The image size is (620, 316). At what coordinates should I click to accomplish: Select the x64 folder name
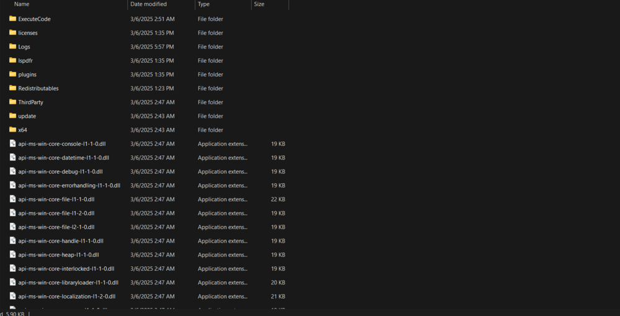click(22, 130)
